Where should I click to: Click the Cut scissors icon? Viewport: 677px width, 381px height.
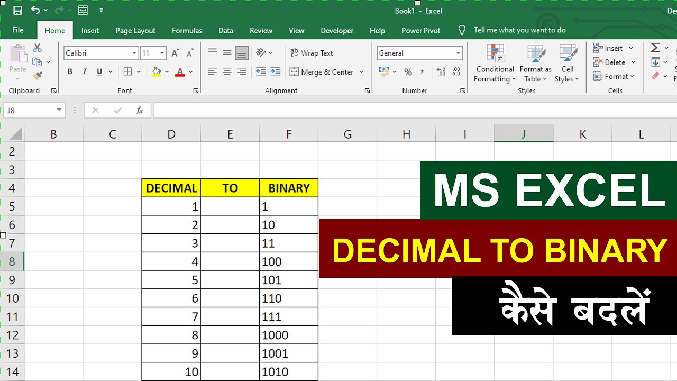37,48
